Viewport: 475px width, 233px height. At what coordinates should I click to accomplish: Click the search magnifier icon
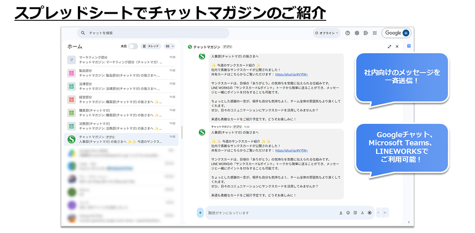83,33
